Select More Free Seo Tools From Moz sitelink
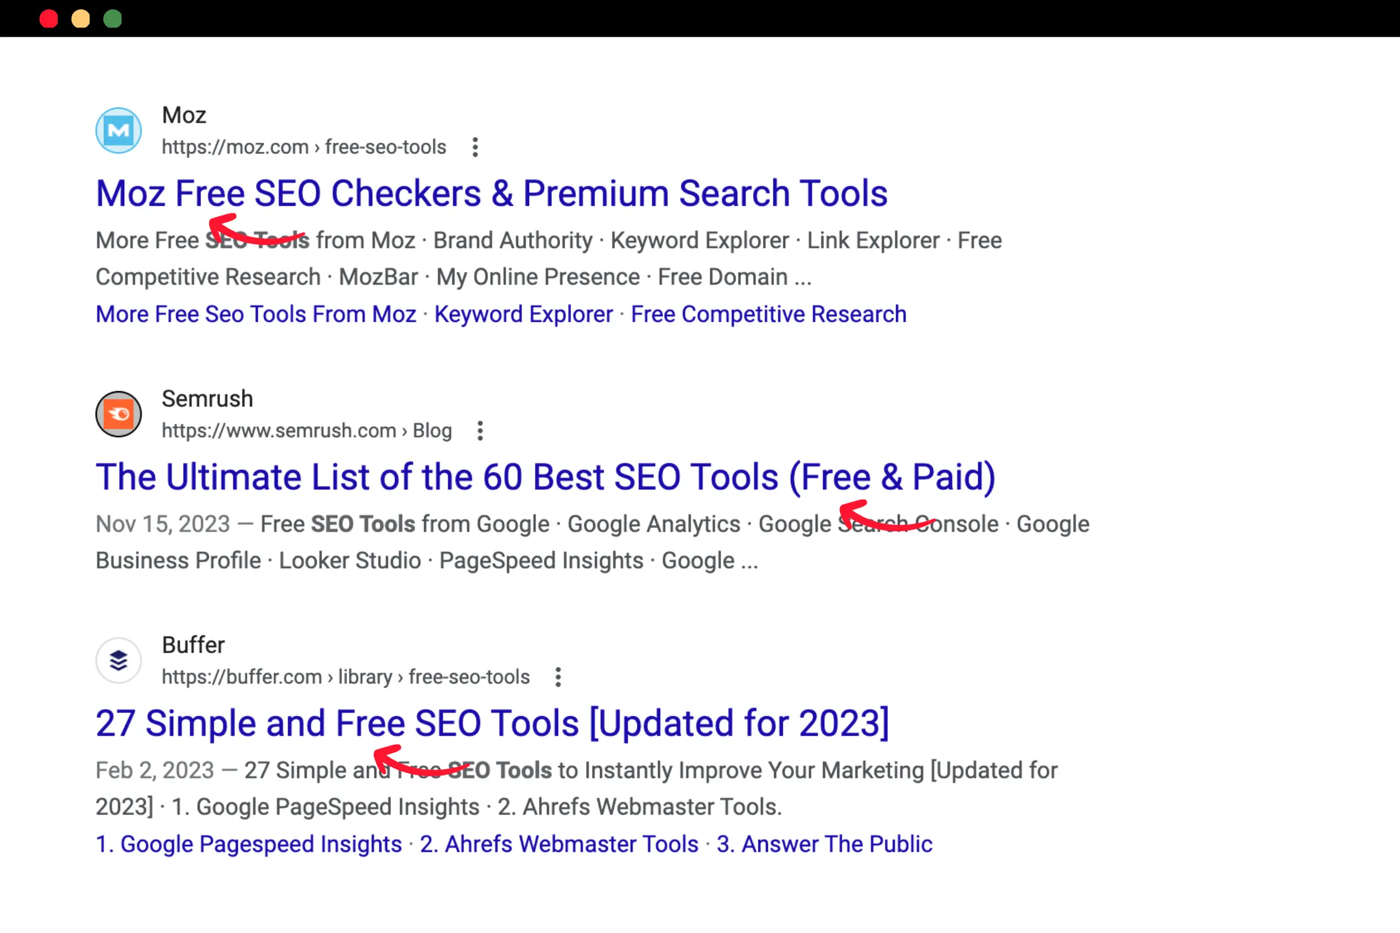This screenshot has width=1400, height=933. [x=256, y=314]
